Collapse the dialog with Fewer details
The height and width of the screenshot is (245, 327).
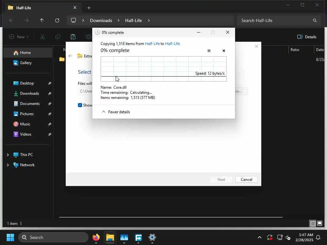[116, 112]
